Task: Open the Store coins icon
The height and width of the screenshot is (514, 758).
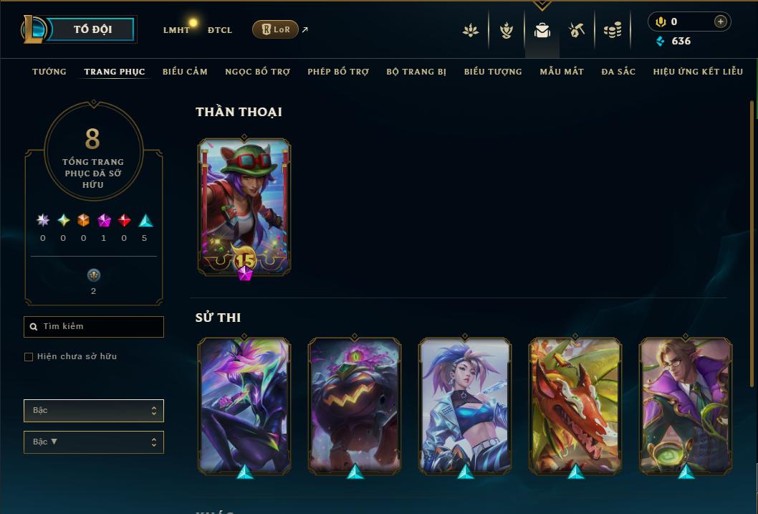Action: [x=613, y=30]
